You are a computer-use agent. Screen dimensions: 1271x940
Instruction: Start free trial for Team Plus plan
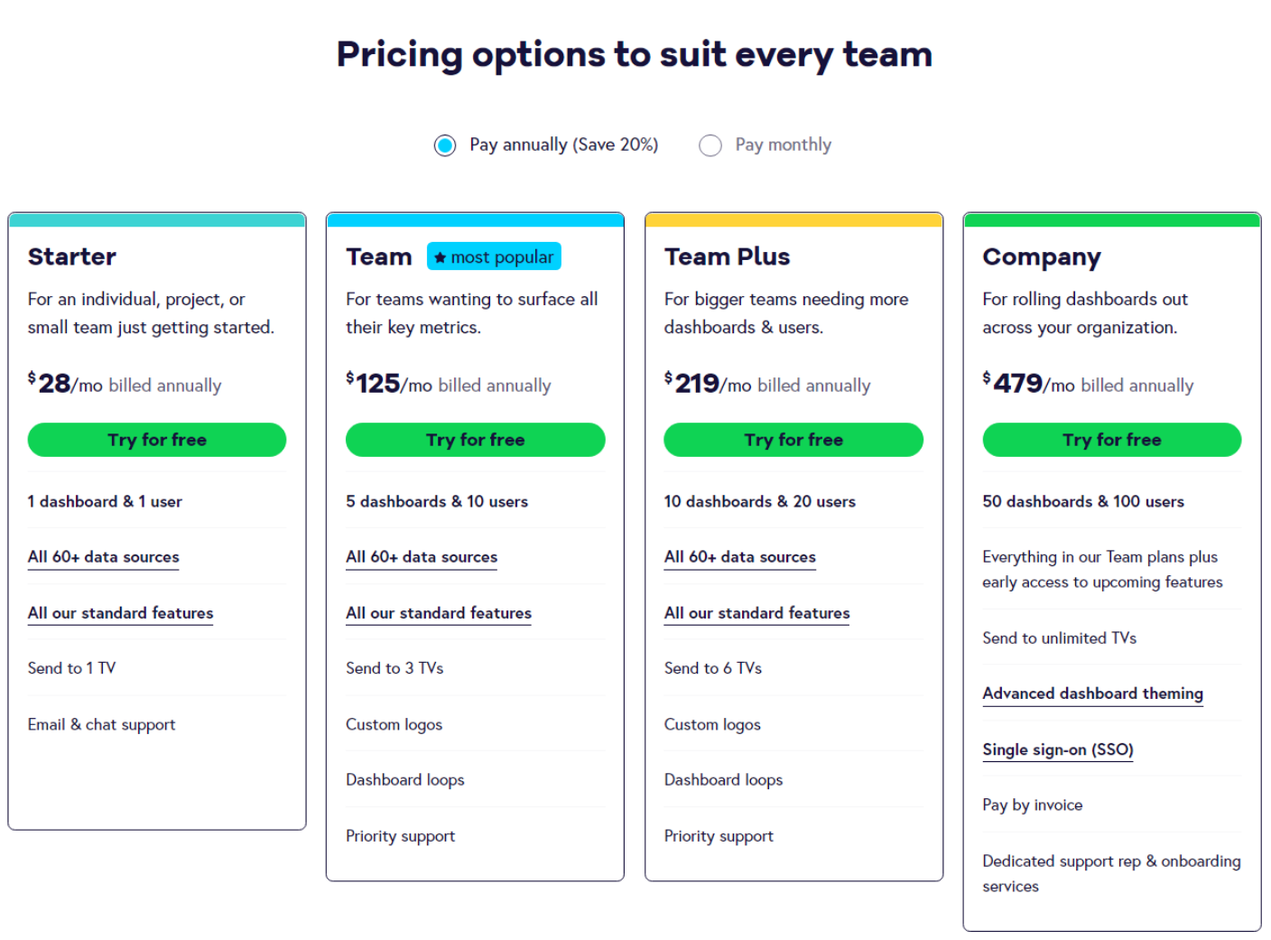tap(793, 440)
